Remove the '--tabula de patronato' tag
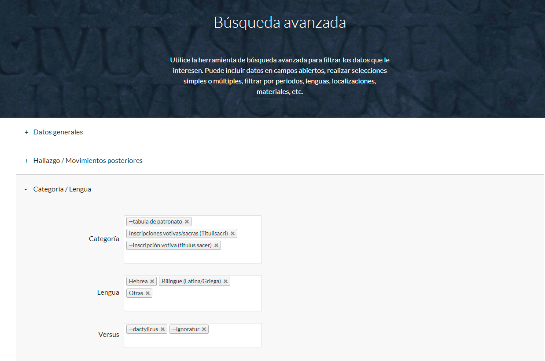This screenshot has height=361, width=545. (187, 222)
